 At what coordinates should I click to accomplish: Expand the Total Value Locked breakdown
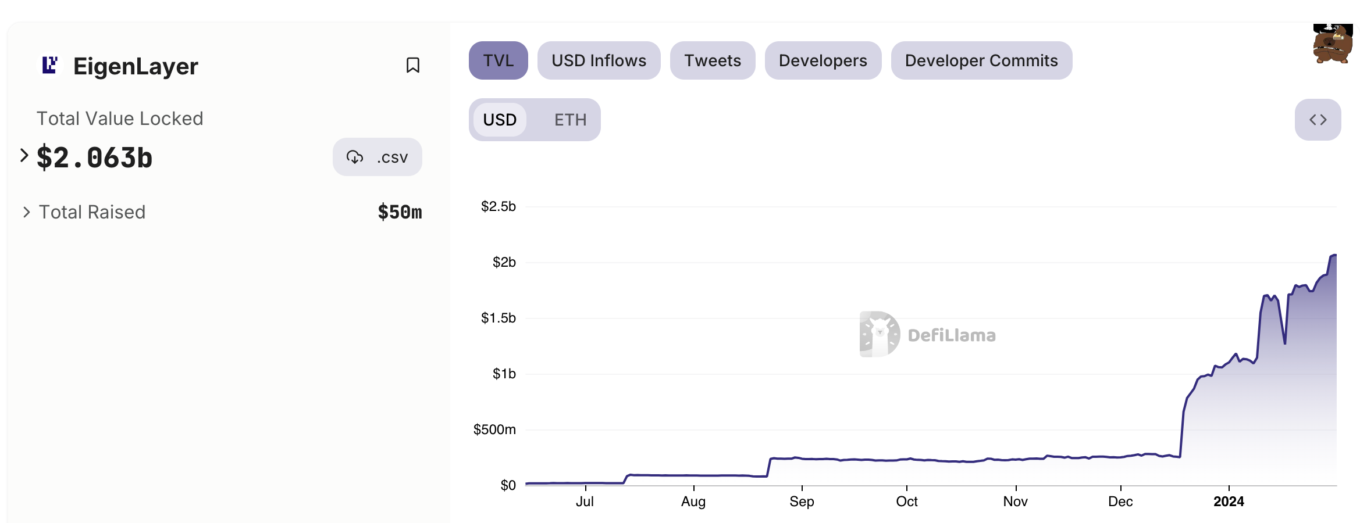pos(24,155)
